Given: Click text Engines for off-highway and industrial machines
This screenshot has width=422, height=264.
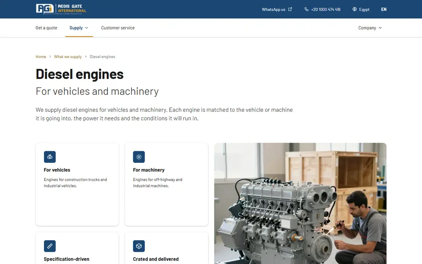Looking at the screenshot, I should [x=157, y=183].
